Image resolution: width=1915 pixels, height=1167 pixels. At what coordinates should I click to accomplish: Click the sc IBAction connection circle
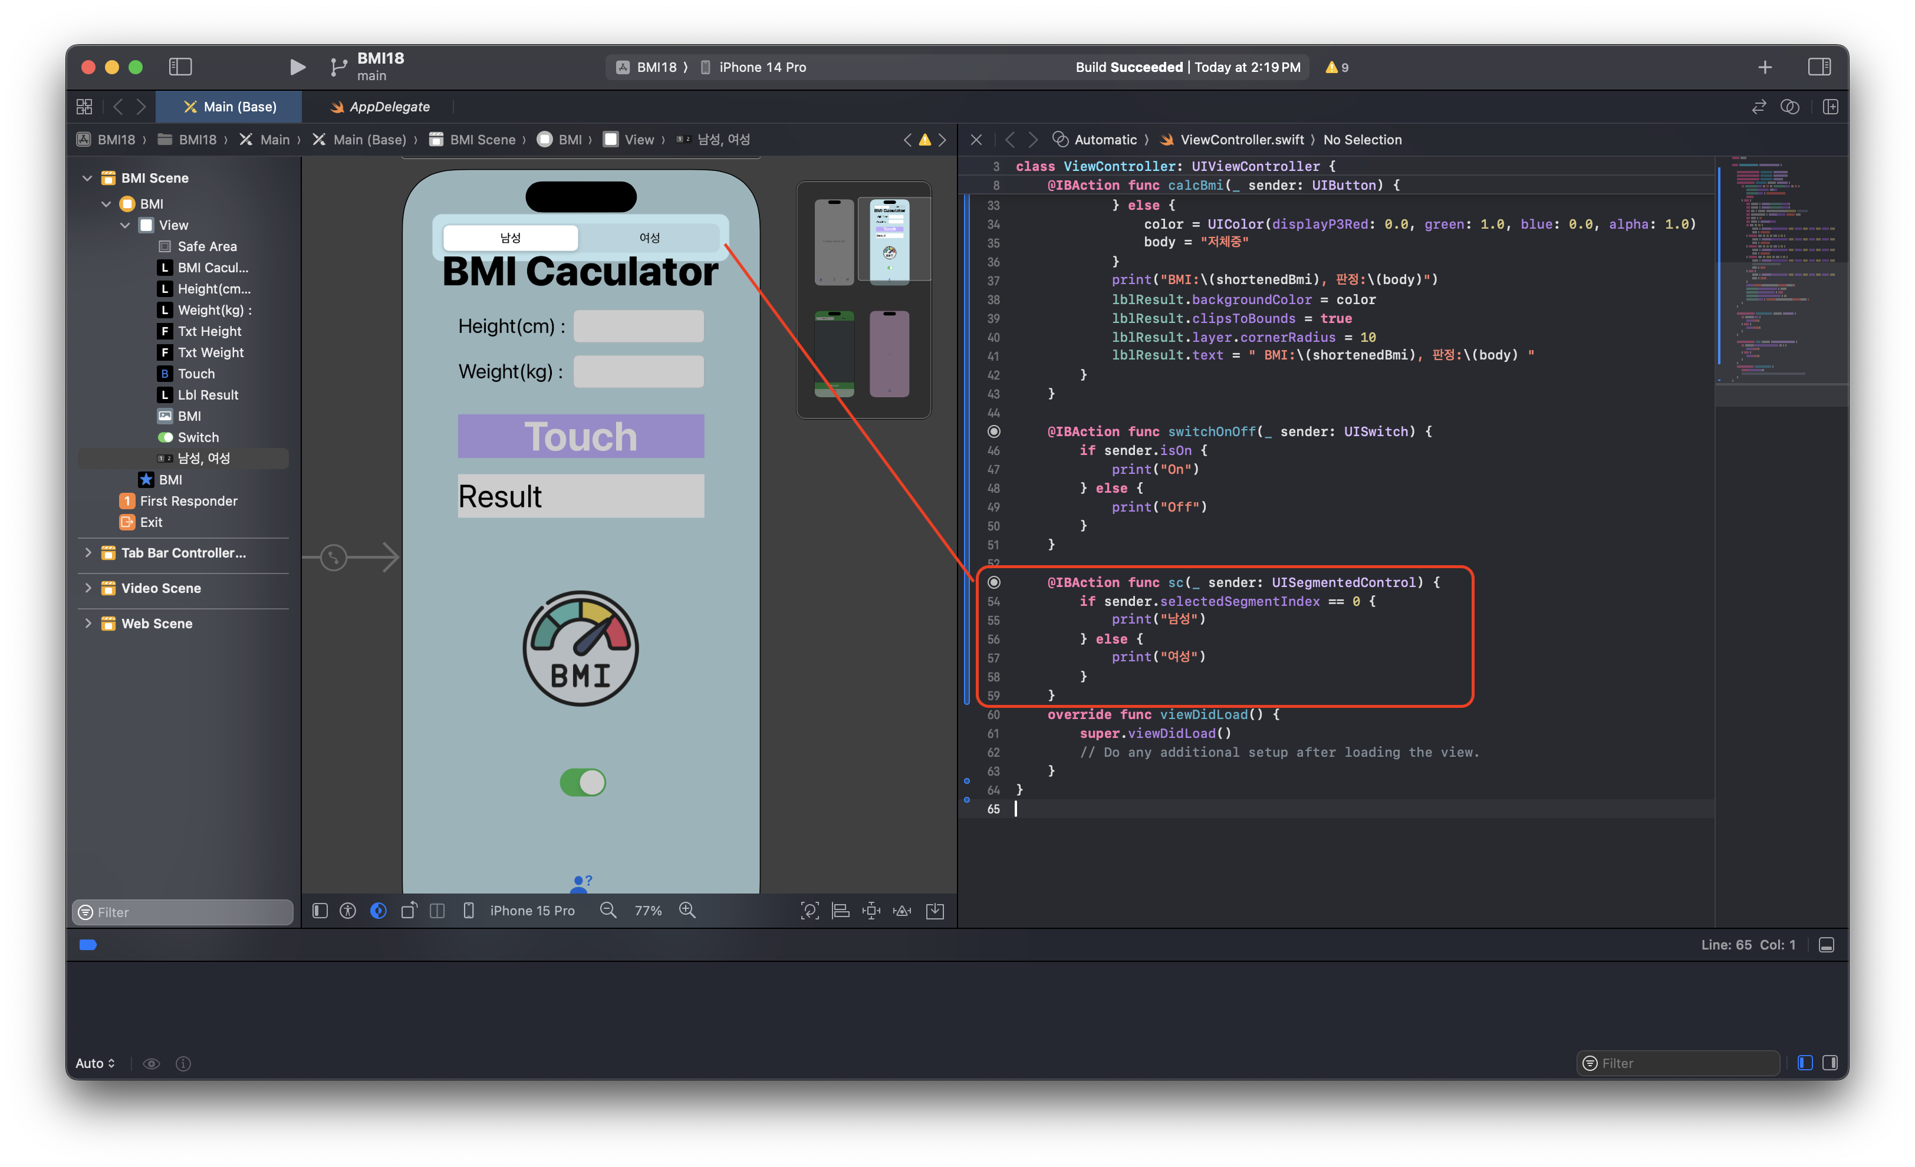point(993,582)
